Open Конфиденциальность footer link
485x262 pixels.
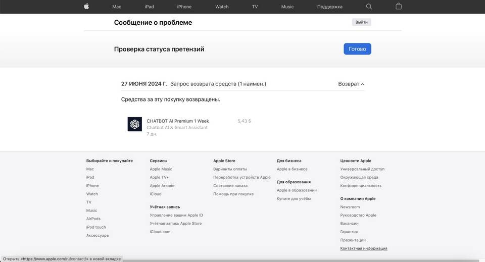click(x=361, y=186)
